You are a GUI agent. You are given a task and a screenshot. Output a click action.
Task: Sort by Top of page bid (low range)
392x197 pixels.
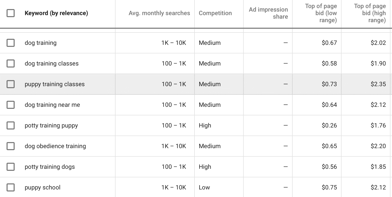tap(321, 13)
